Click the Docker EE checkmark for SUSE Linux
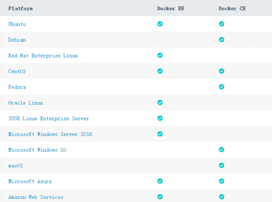The height and width of the screenshot is (202, 272). pyautogui.click(x=160, y=118)
